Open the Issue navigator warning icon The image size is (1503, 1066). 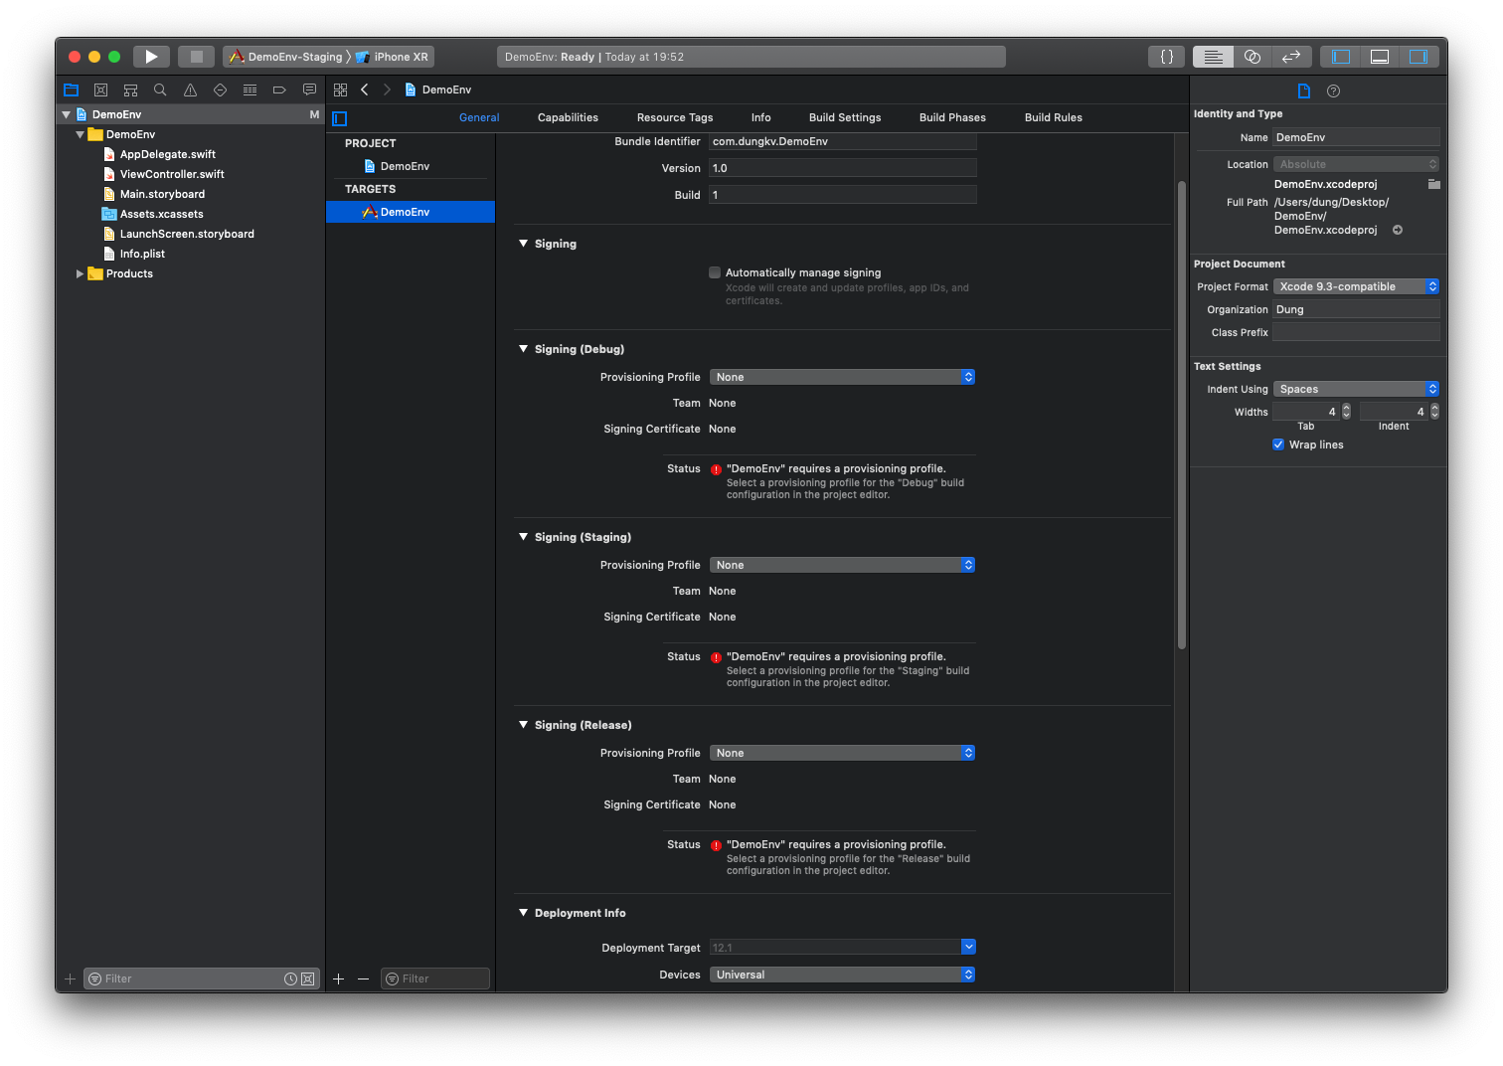[x=190, y=89]
